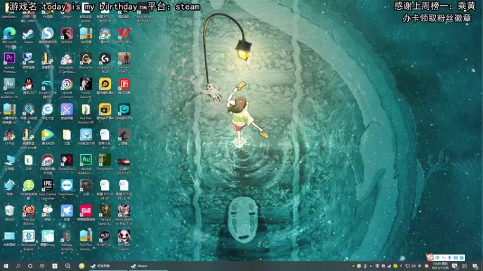
Task: Open the TeamViewer desktop shortcut
Action: point(67,187)
